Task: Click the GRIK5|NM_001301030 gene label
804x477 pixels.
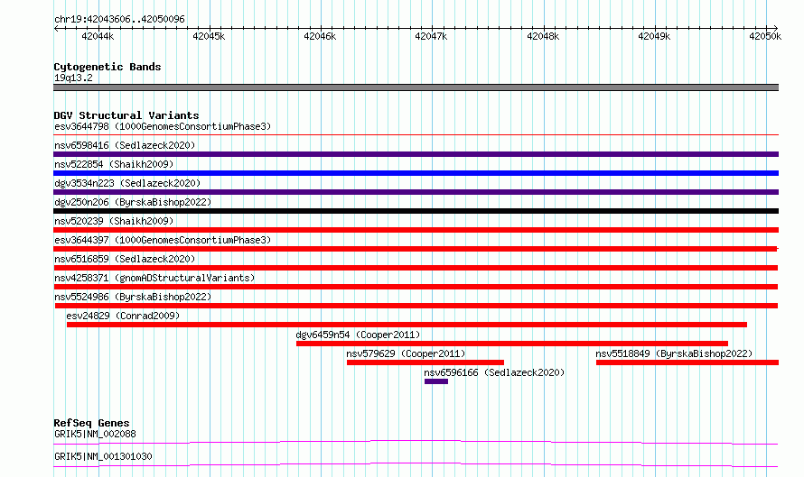Action: coord(103,456)
